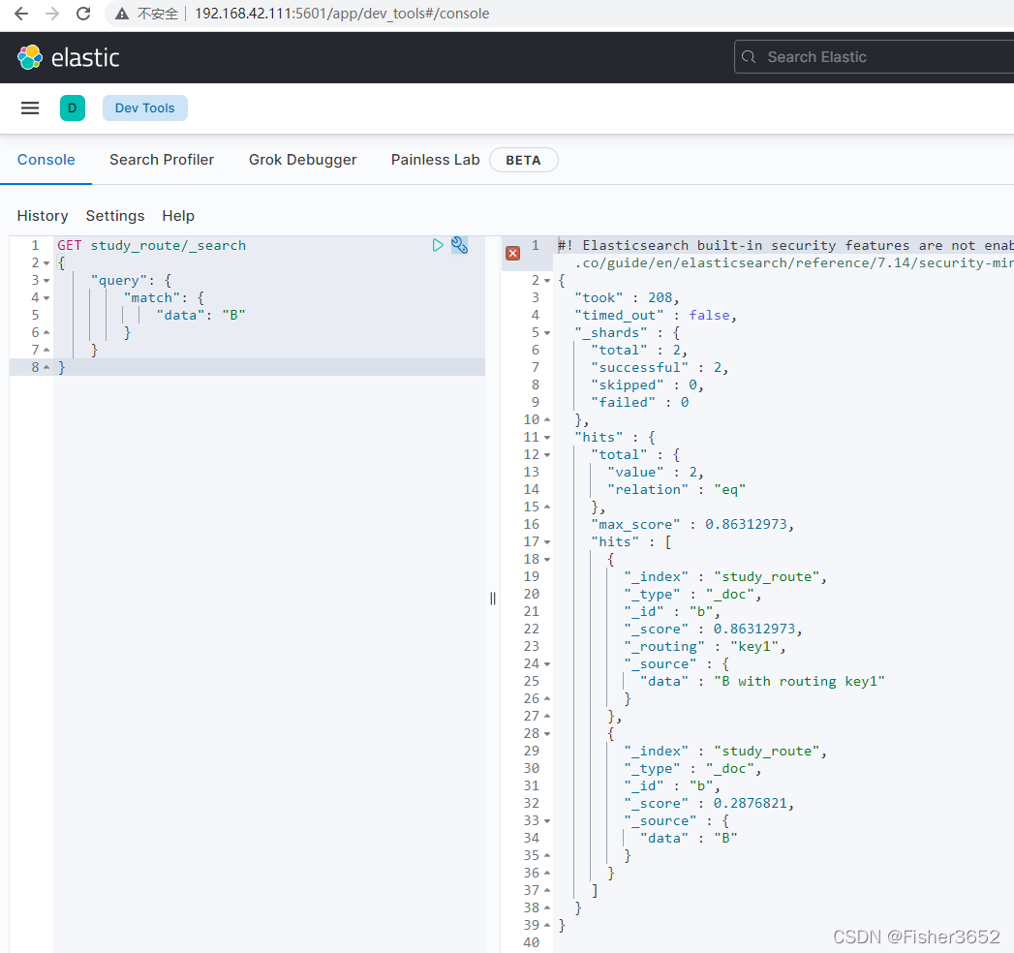
Task: Click "B with routing key1" data value
Action: coord(799,682)
